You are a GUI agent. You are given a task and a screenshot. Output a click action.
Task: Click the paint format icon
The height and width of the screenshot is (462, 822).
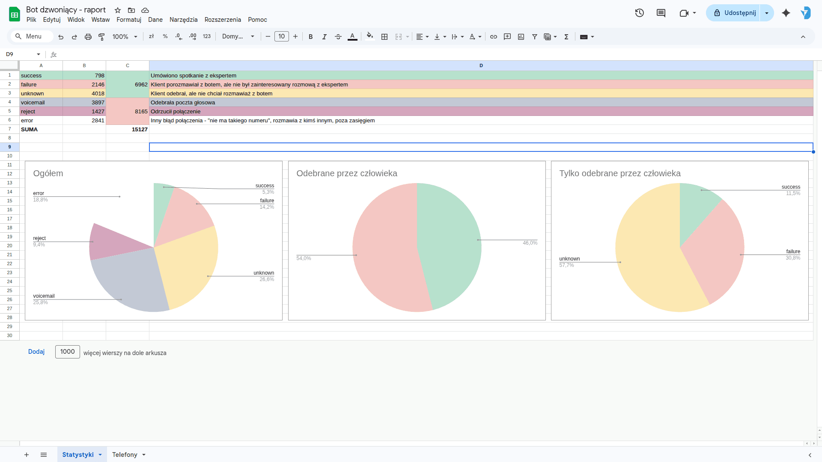[101, 37]
